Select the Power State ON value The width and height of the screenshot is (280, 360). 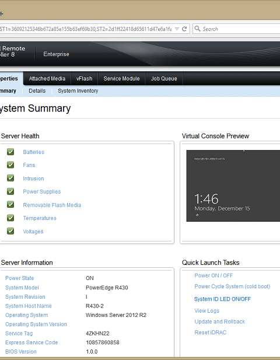point(90,278)
